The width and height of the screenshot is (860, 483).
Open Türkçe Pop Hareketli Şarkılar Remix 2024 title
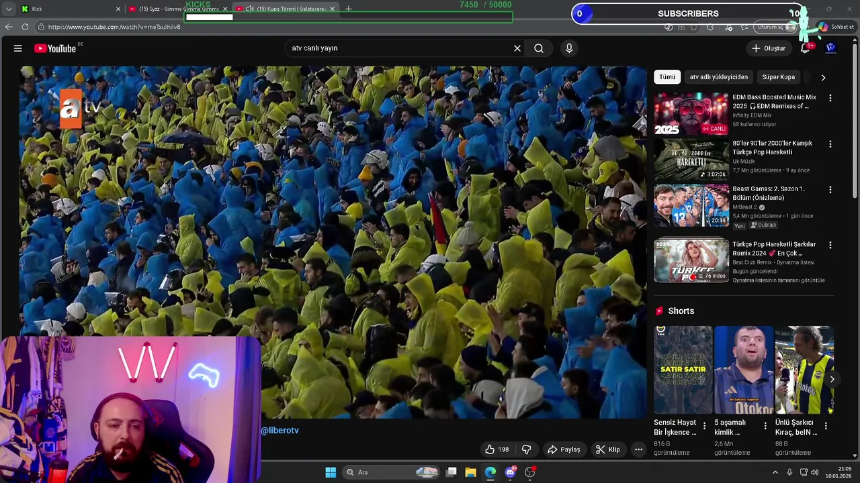774,249
